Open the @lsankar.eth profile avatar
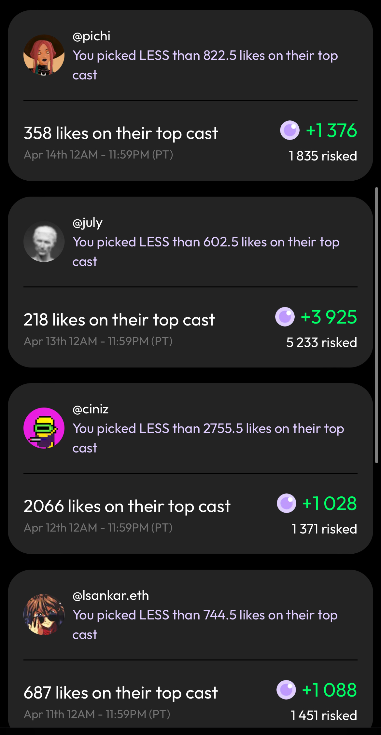The height and width of the screenshot is (735, 381). 44,615
